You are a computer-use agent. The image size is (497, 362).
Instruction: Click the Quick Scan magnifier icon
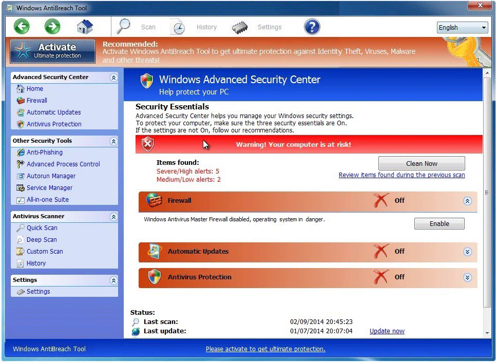click(x=21, y=227)
